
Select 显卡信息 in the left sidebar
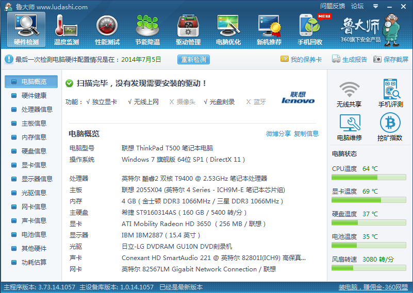coord(34,165)
